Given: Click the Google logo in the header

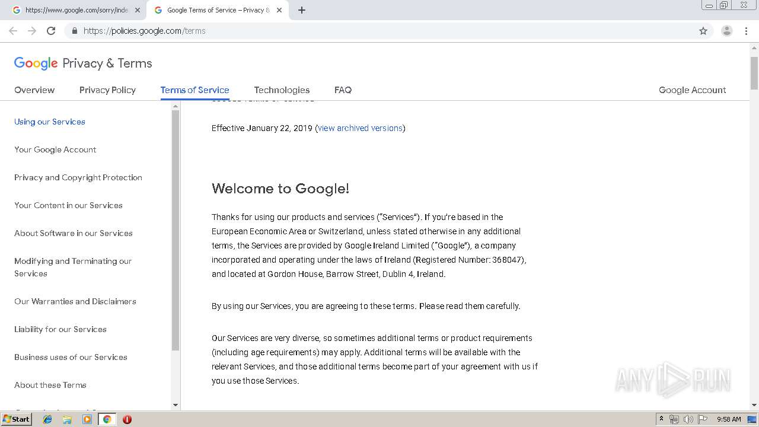Looking at the screenshot, I should 36,63.
